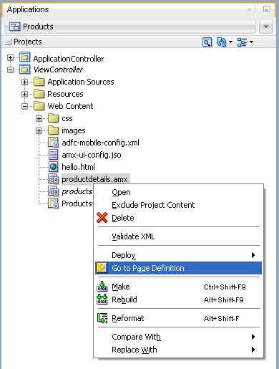Click the adfc-mobile-config.xml file icon
Screen dimensions: 279x369
click(53, 143)
